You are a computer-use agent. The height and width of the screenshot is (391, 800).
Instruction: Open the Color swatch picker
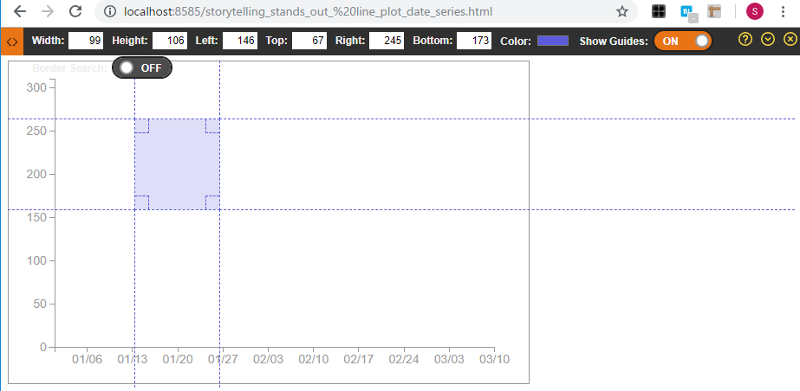pyautogui.click(x=553, y=41)
